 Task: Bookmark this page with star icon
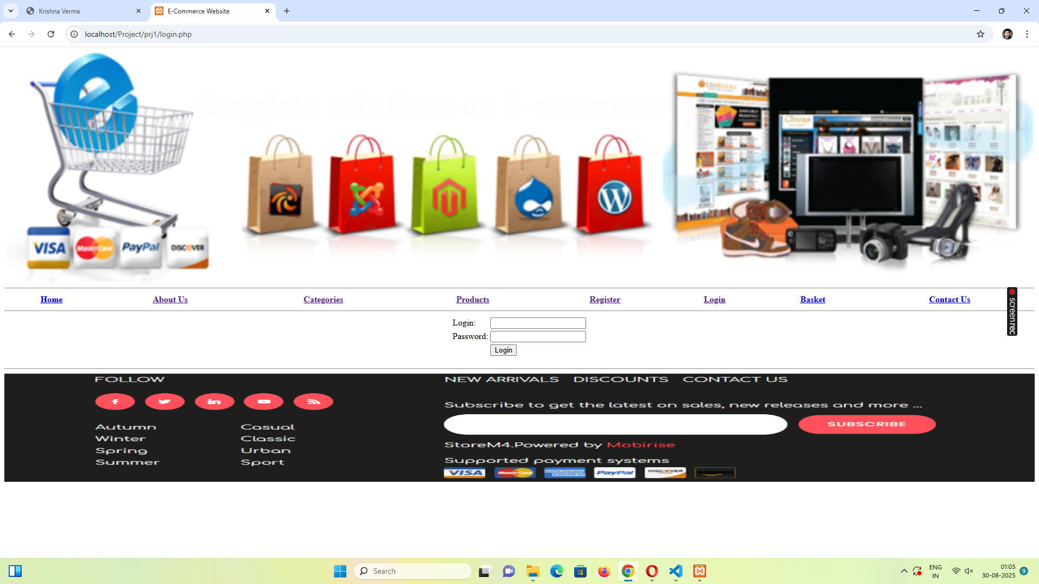coord(981,34)
